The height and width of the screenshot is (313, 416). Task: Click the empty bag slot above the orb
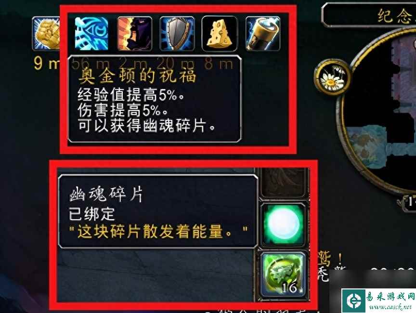pyautogui.click(x=284, y=183)
